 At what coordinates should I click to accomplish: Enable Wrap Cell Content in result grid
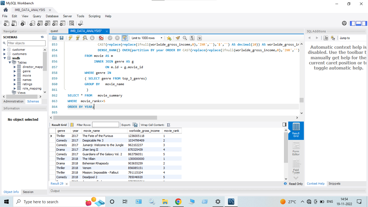click(168, 125)
